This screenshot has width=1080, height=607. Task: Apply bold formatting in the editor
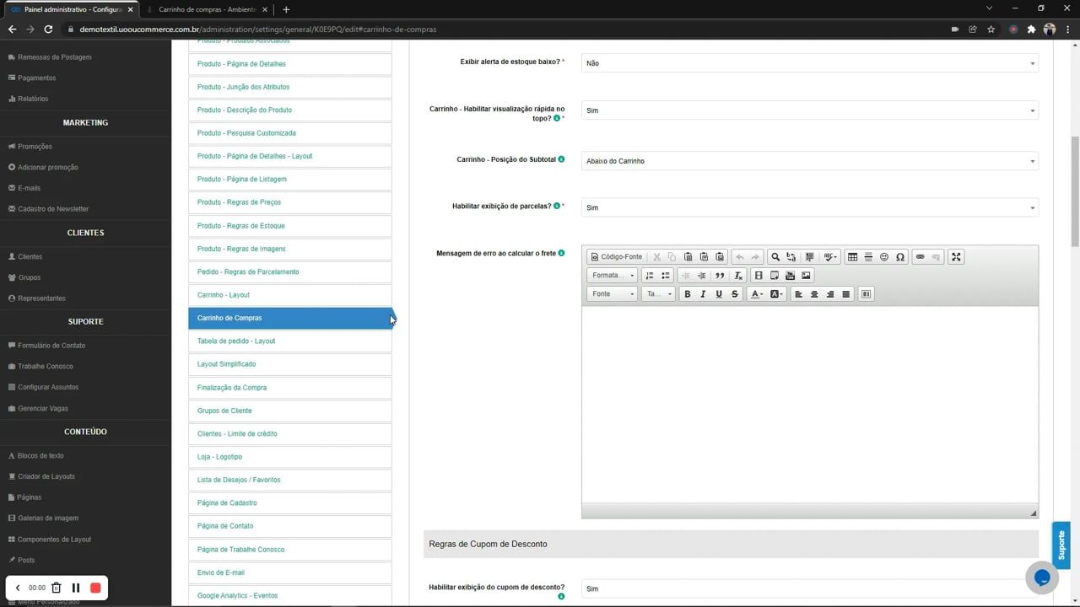(x=687, y=293)
